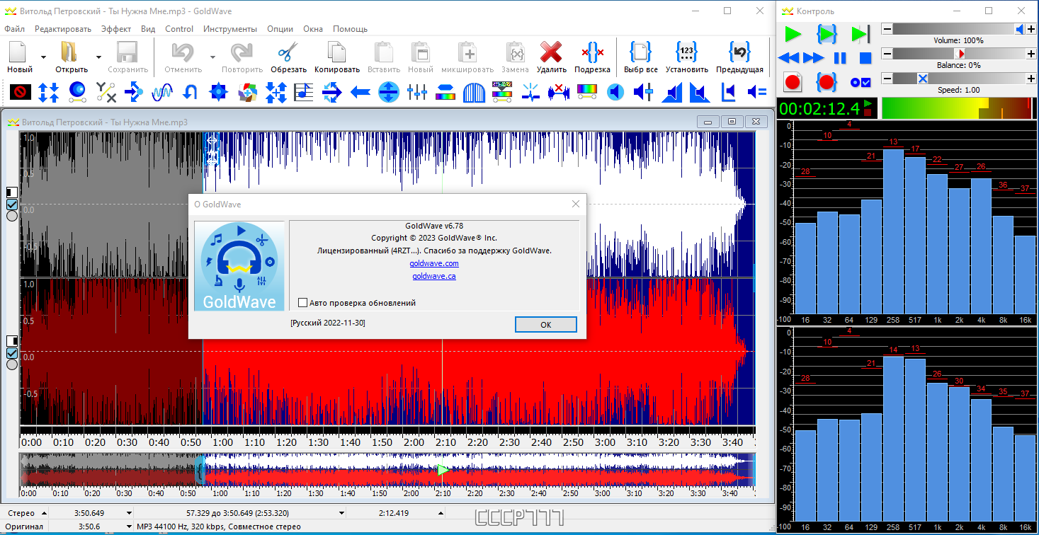Viewport: 1039px width, 535px height.
Task: Click the Предыдущая selection icon
Action: click(x=739, y=52)
